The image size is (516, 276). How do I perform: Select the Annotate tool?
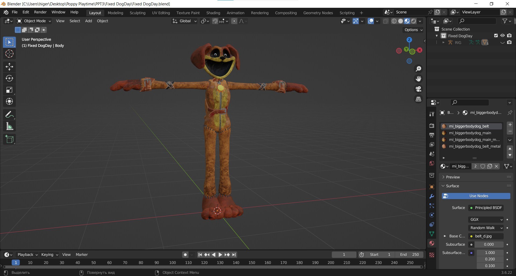[x=9, y=115]
